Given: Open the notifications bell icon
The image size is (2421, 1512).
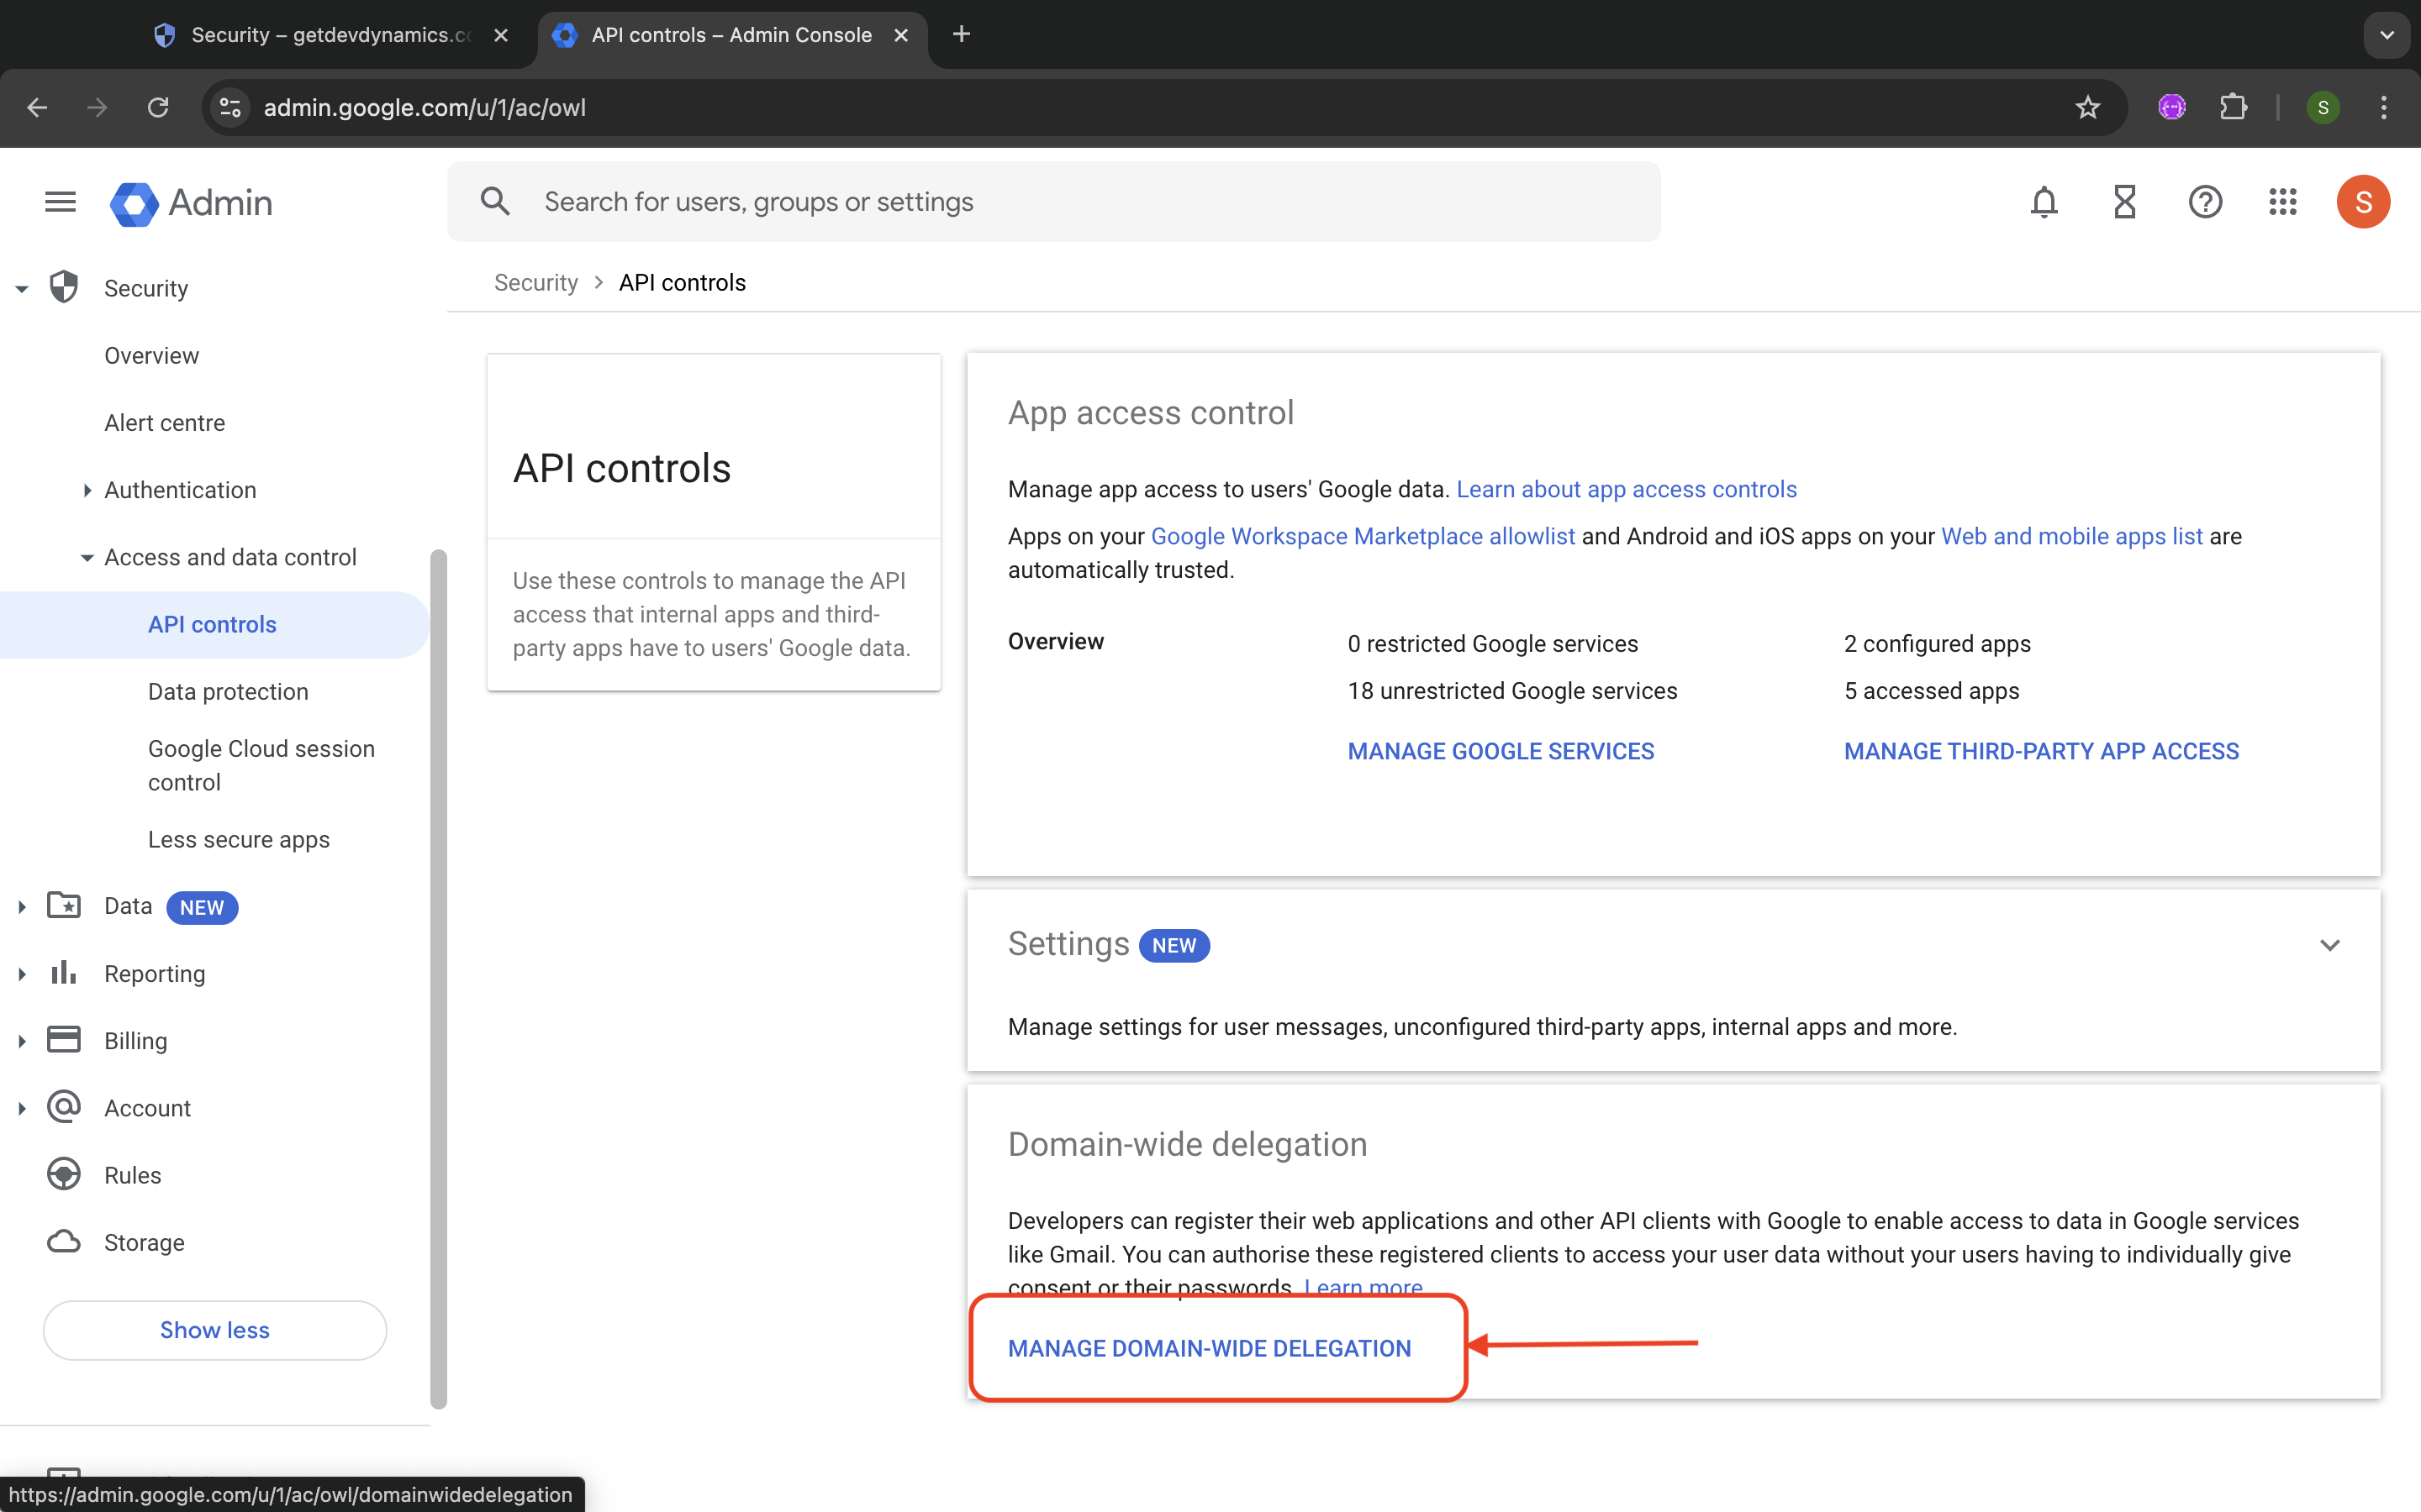Looking at the screenshot, I should click(x=2044, y=202).
